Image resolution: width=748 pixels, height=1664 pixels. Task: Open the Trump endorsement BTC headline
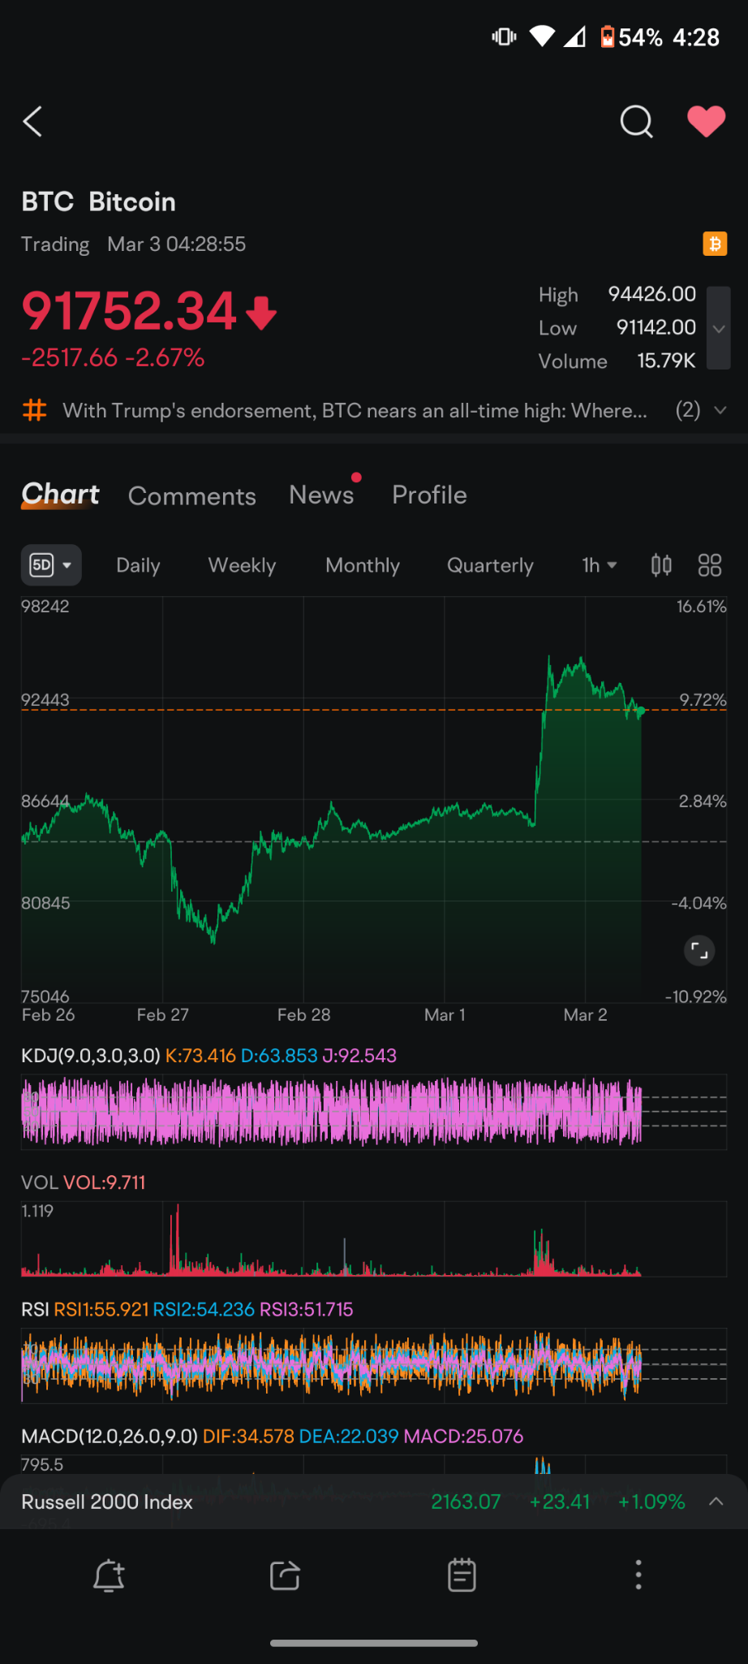(355, 410)
